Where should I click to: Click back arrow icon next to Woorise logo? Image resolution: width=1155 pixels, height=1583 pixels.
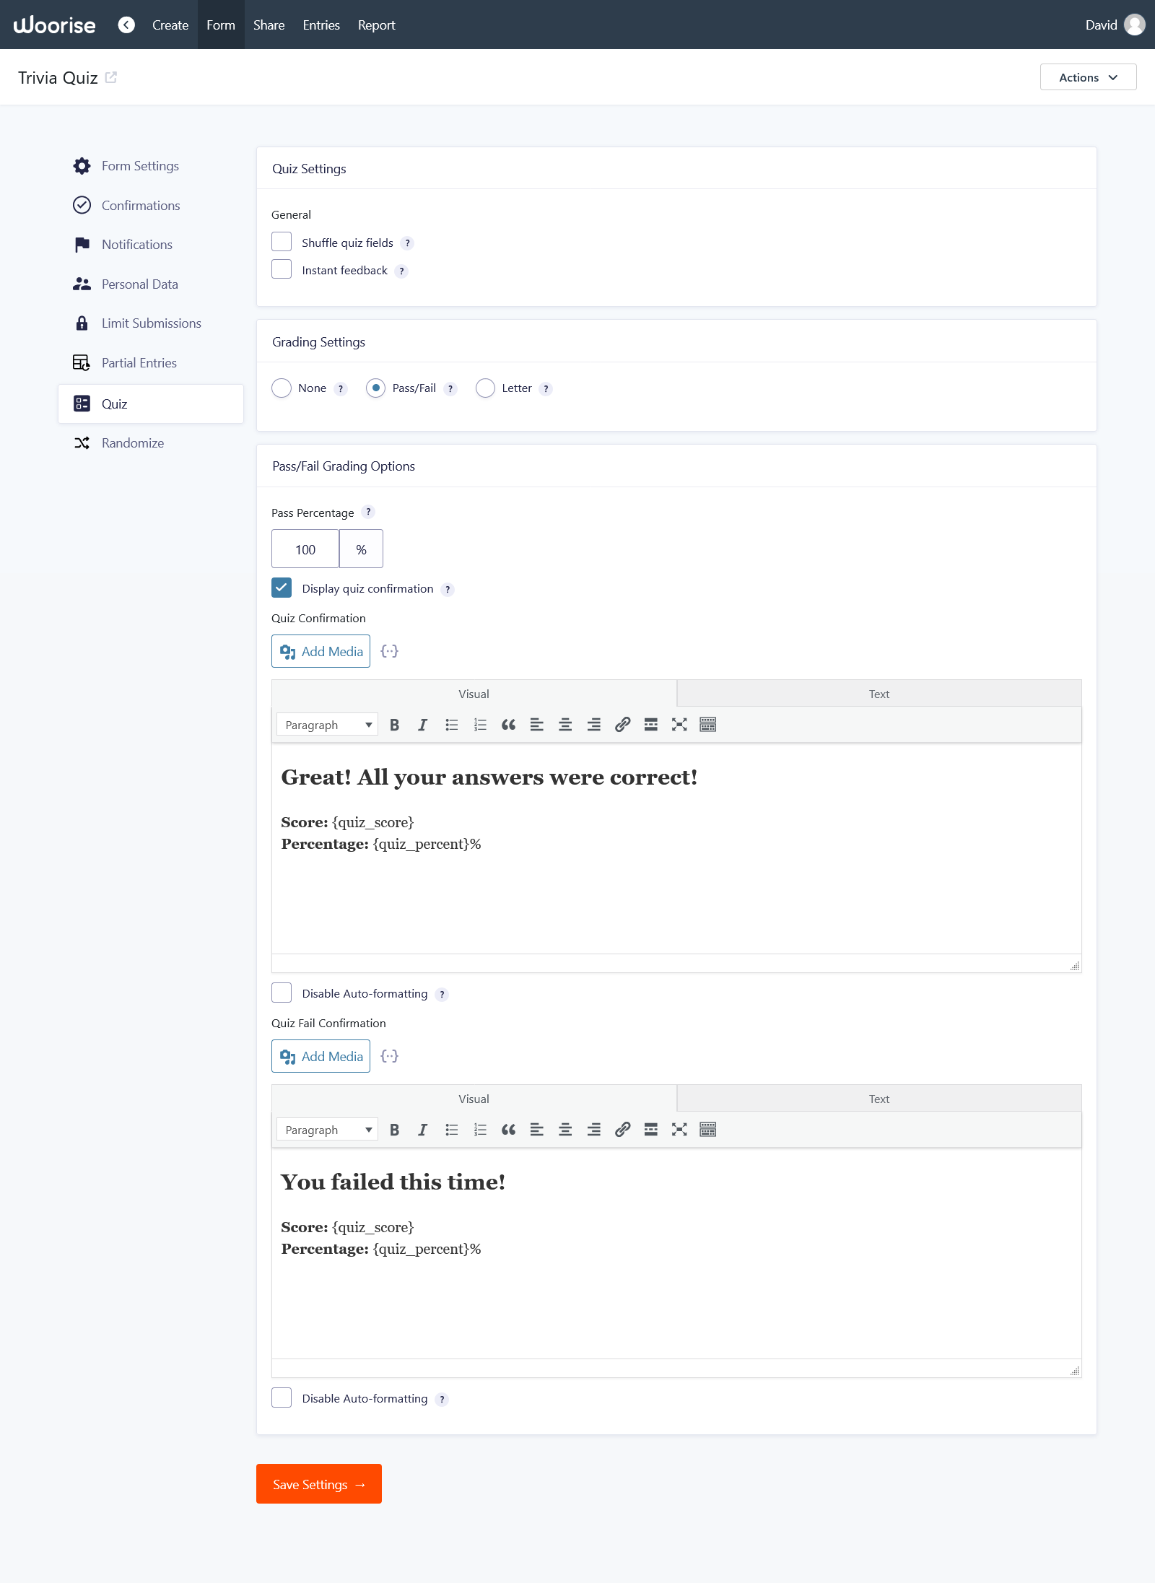[126, 25]
